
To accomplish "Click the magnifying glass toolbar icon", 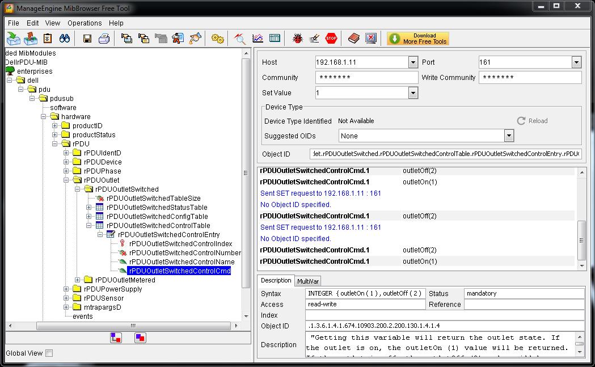I will click(x=240, y=39).
